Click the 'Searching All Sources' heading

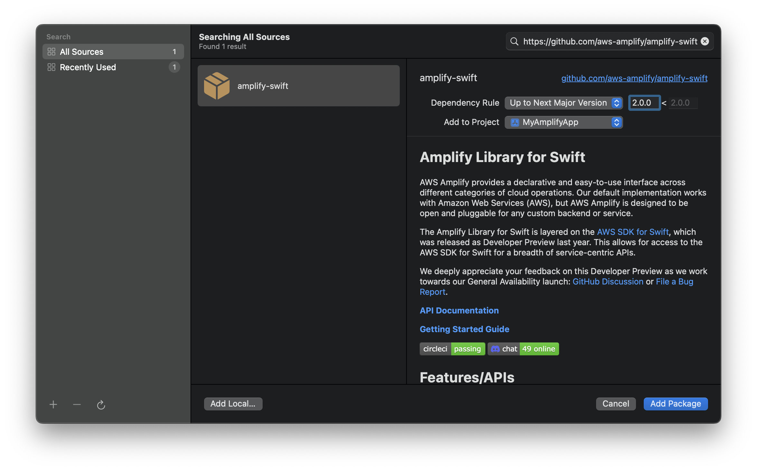pyautogui.click(x=244, y=37)
